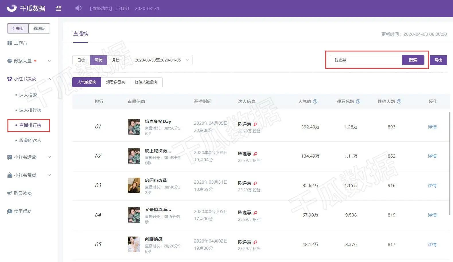Open 收藏的达人 in the sidebar
The width and height of the screenshot is (453, 262).
[x=30, y=140]
